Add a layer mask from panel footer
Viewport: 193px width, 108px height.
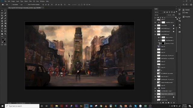point(163,103)
